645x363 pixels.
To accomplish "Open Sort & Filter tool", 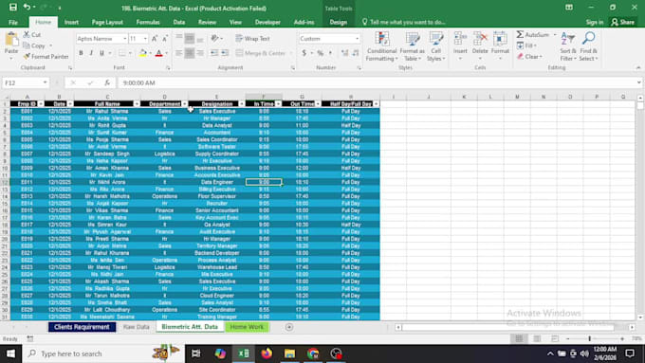I will tap(568, 46).
